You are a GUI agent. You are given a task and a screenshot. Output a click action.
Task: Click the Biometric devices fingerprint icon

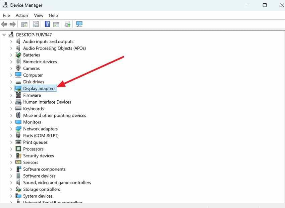point(18,62)
